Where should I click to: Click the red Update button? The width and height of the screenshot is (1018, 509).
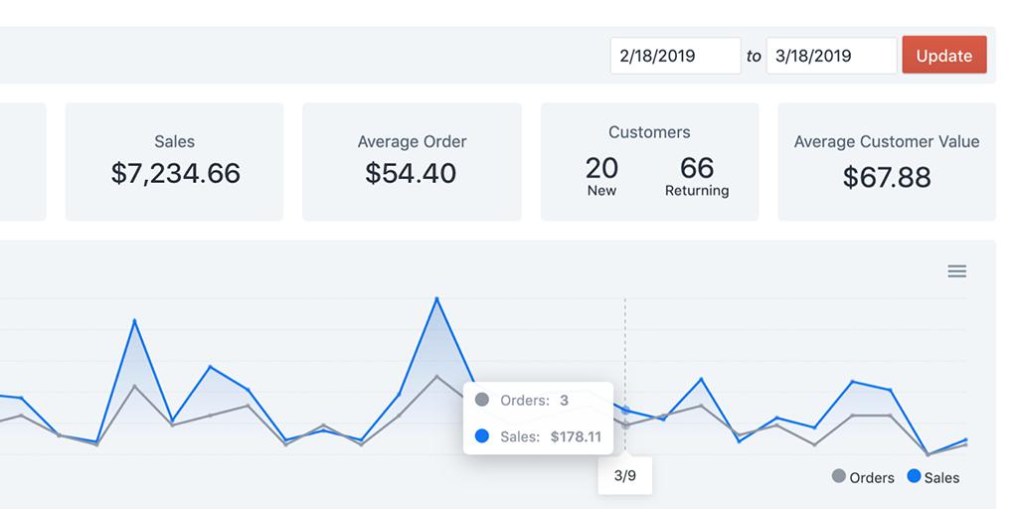pos(943,56)
